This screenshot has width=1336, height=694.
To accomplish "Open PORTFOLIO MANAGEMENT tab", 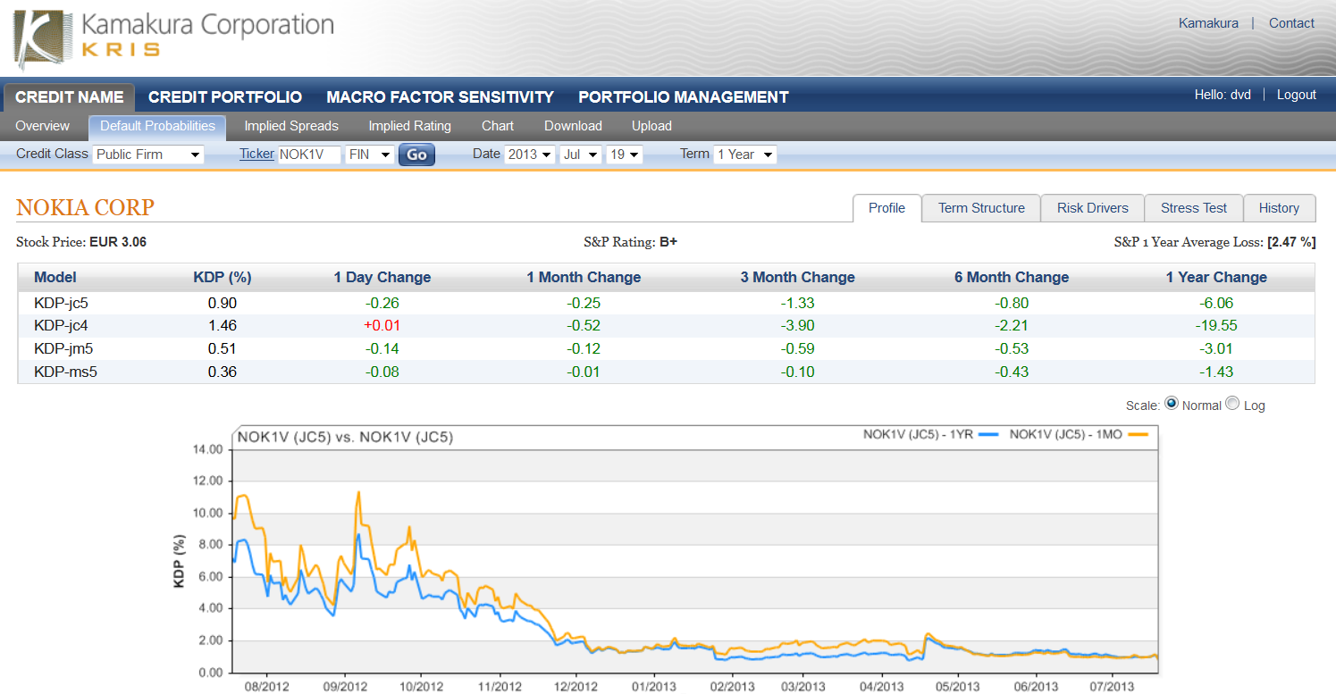I will [x=684, y=97].
